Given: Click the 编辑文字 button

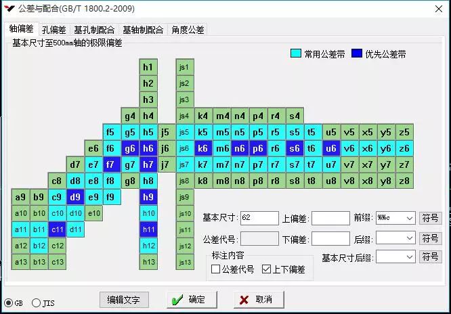Looking at the screenshot, I should (124, 300).
